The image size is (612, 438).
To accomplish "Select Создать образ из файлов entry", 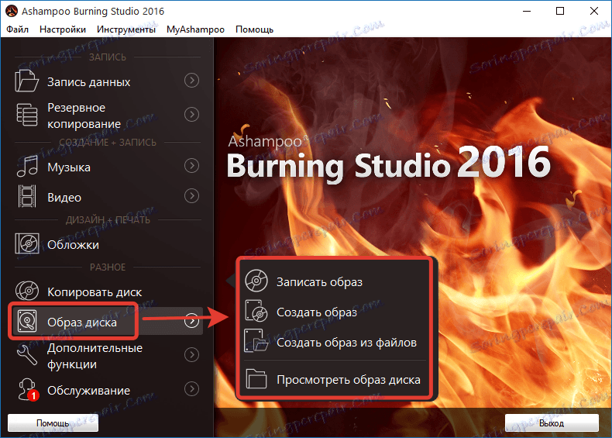I will pos(346,343).
